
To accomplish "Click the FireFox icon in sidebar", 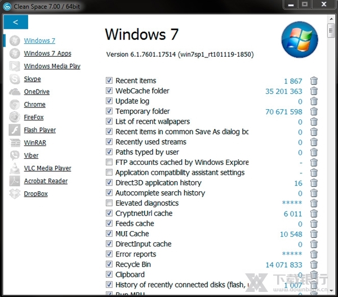I will 15,118.
